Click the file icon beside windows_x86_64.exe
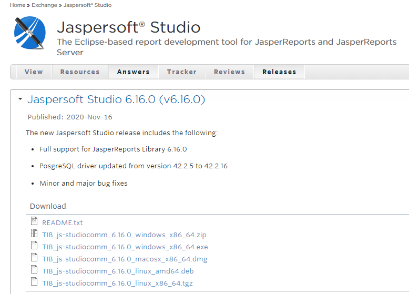Image resolution: width=409 pixels, height=294 pixels. click(x=34, y=245)
